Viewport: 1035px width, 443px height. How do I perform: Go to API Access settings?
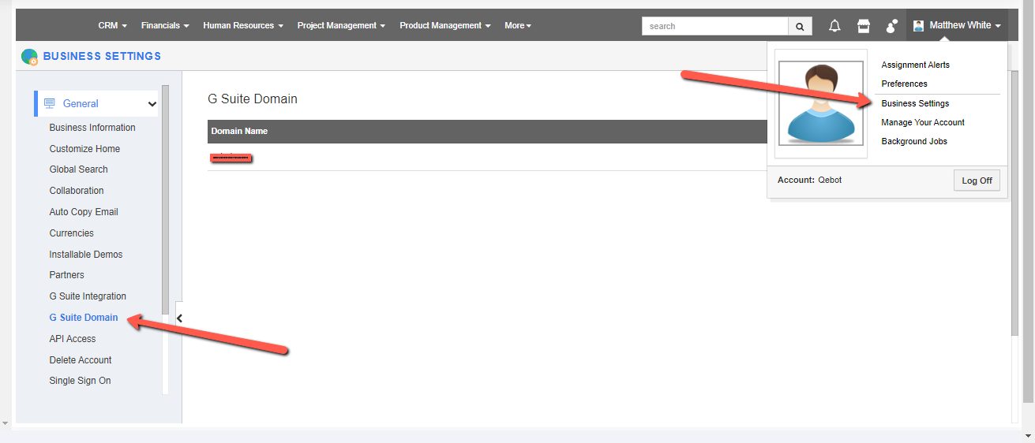pyautogui.click(x=73, y=339)
